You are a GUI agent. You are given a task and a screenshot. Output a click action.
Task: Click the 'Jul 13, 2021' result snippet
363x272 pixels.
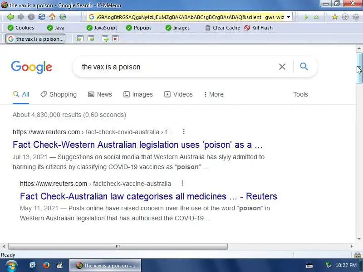tap(139, 162)
